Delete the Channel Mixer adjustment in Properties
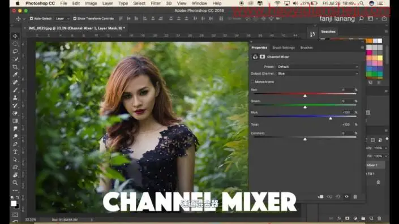The width and height of the screenshot is (399, 224). (355, 196)
